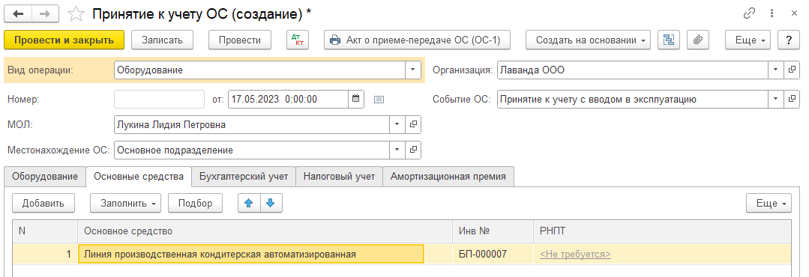Move row up with blue arrow
Image resolution: width=809 pixels, height=277 pixels.
tap(249, 203)
